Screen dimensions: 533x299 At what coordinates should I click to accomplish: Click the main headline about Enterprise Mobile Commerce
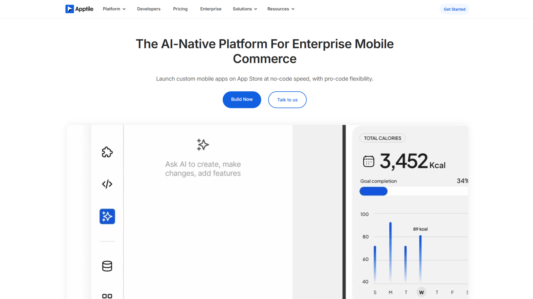click(265, 51)
